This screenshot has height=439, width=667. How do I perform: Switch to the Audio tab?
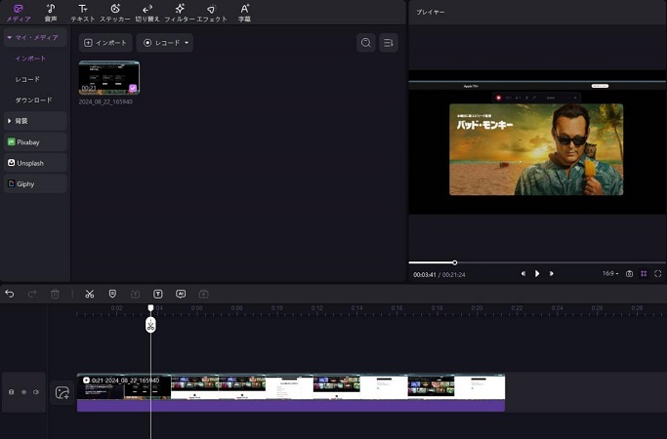tap(50, 13)
